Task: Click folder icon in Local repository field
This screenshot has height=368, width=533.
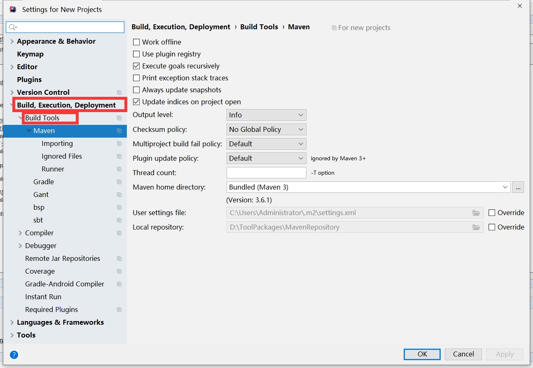Action: (476, 227)
